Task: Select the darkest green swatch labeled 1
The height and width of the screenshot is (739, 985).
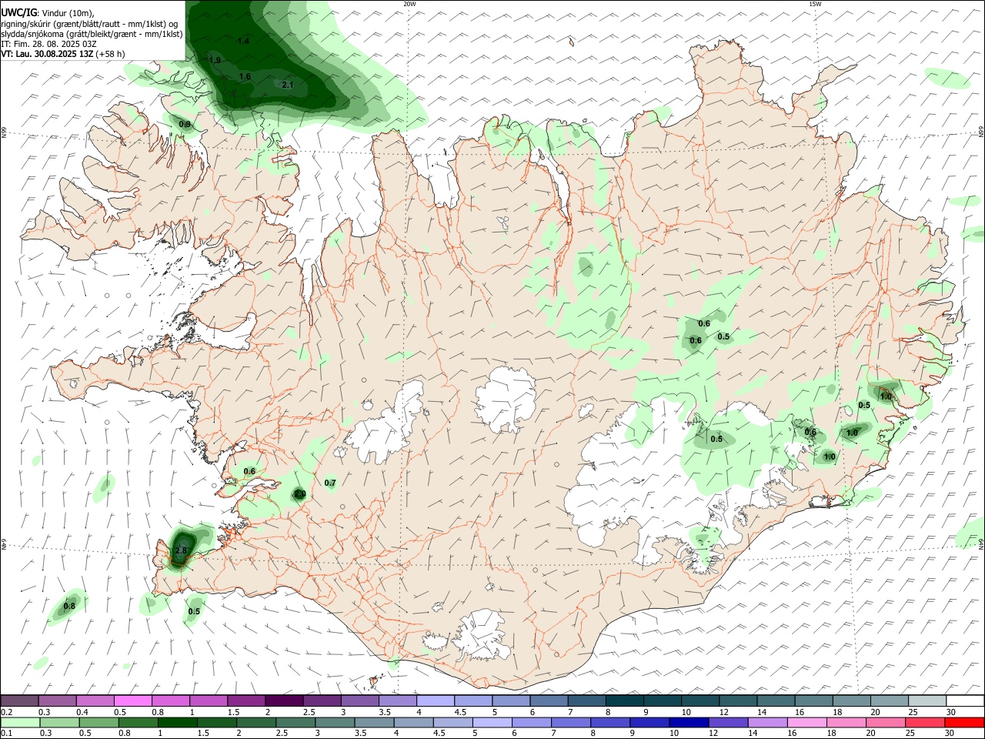Action: (177, 722)
